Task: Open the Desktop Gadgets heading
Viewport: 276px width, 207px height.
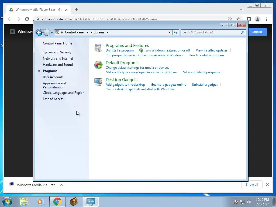Action: click(x=122, y=80)
